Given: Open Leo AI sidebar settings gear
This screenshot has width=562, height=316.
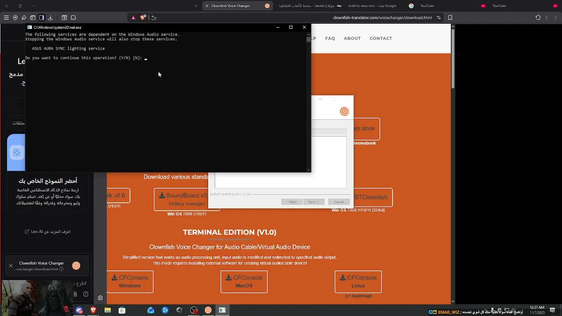Looking at the screenshot, I should pos(100,298).
